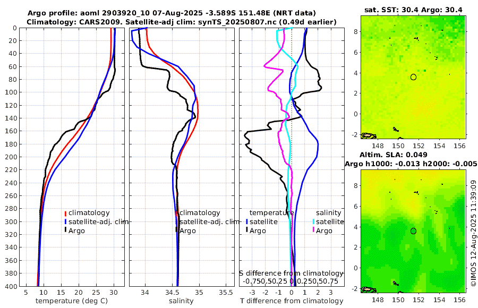The width and height of the screenshot is (478, 308).
Task: Click the Climatology CARS2009 subtitle line
Action: point(182,22)
